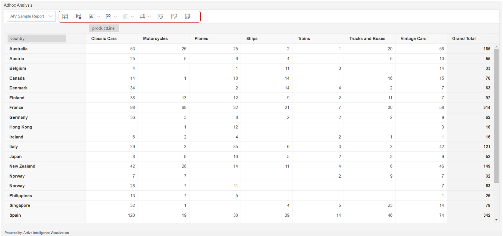
Task: Click France's Classic Cars value 98
Action: click(x=132, y=108)
